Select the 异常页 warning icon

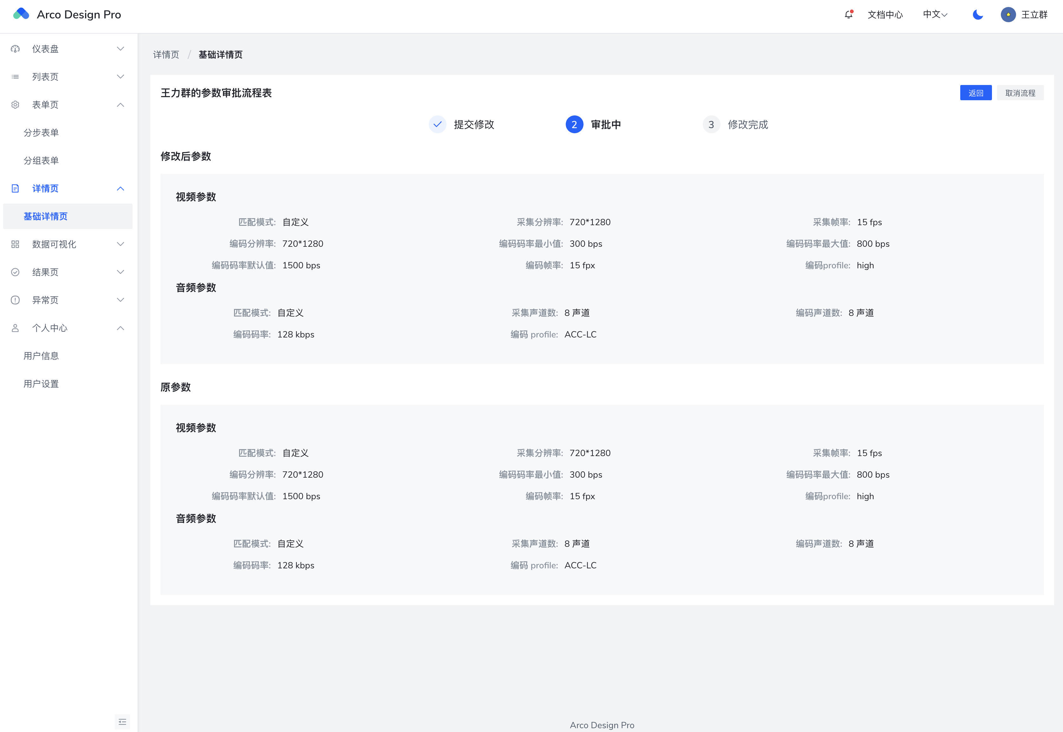pos(15,299)
